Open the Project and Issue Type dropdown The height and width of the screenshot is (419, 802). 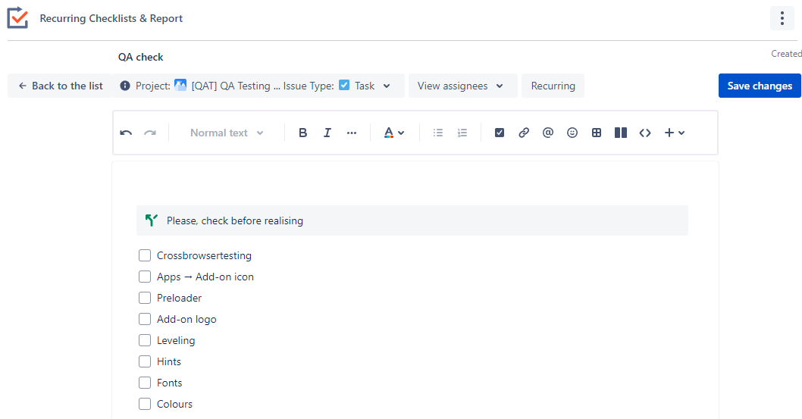[258, 86]
